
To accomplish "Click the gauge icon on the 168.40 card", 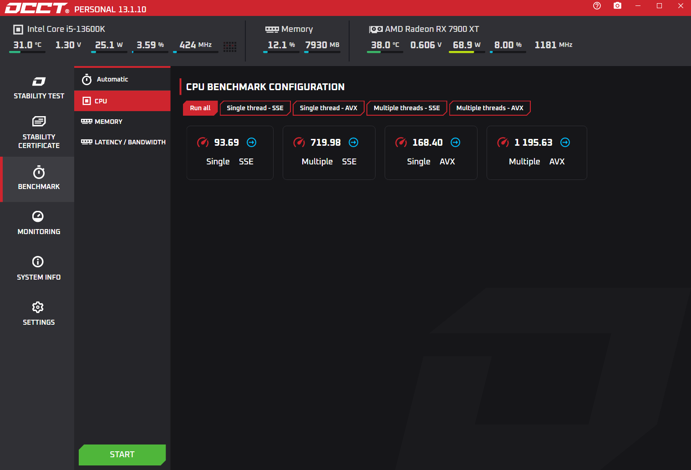I will pos(401,143).
